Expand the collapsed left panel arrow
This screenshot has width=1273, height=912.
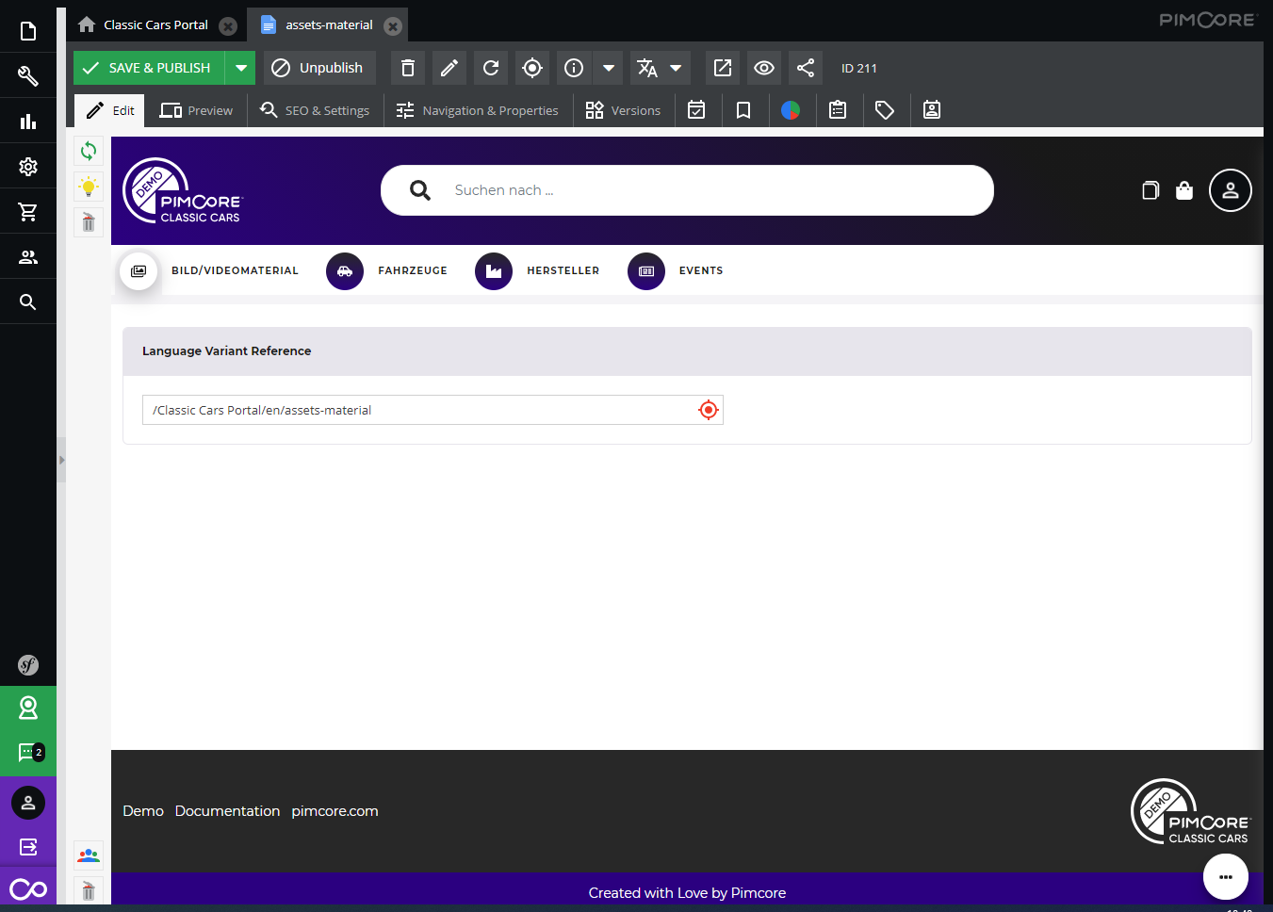pyautogui.click(x=61, y=460)
